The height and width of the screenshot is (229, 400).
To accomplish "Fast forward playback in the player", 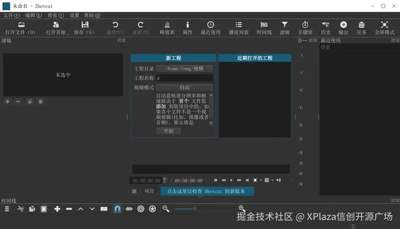I will (x=239, y=180).
